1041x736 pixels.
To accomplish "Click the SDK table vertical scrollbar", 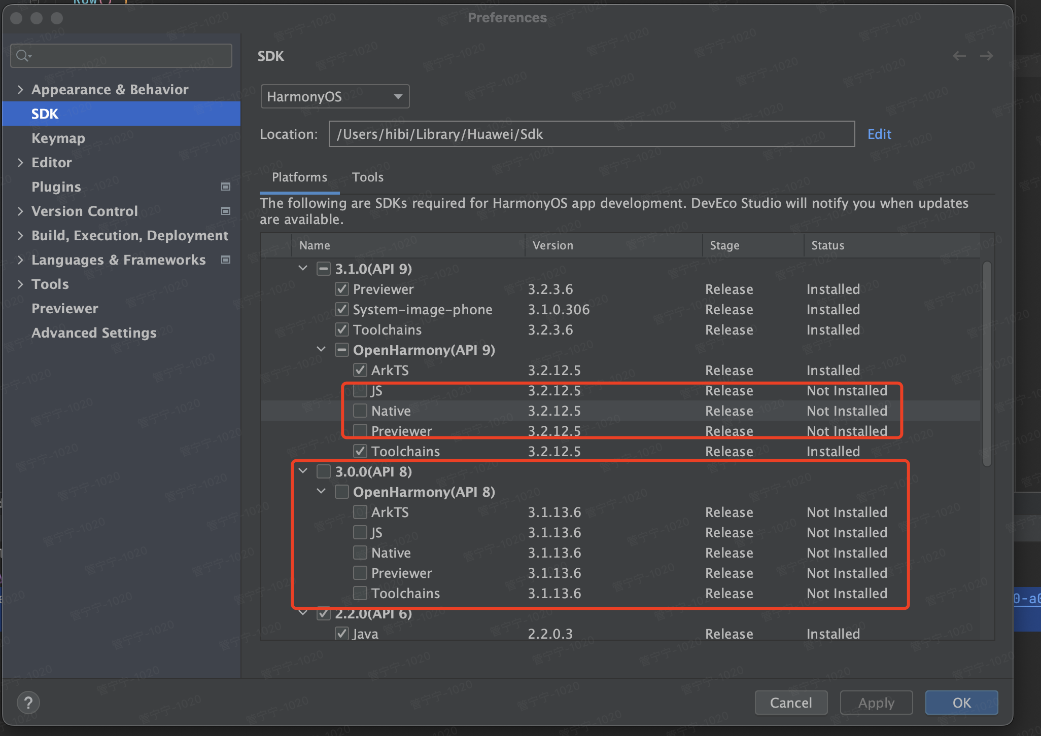I will click(x=987, y=364).
